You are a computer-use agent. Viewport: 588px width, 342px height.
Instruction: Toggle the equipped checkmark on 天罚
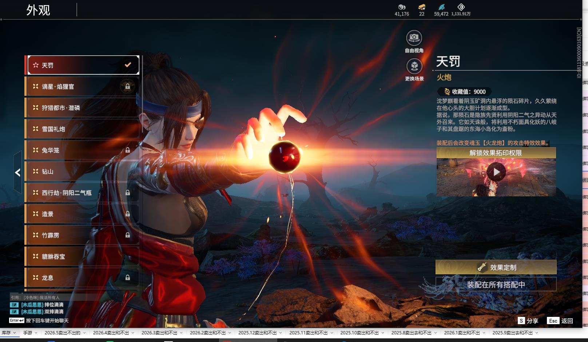coord(128,65)
